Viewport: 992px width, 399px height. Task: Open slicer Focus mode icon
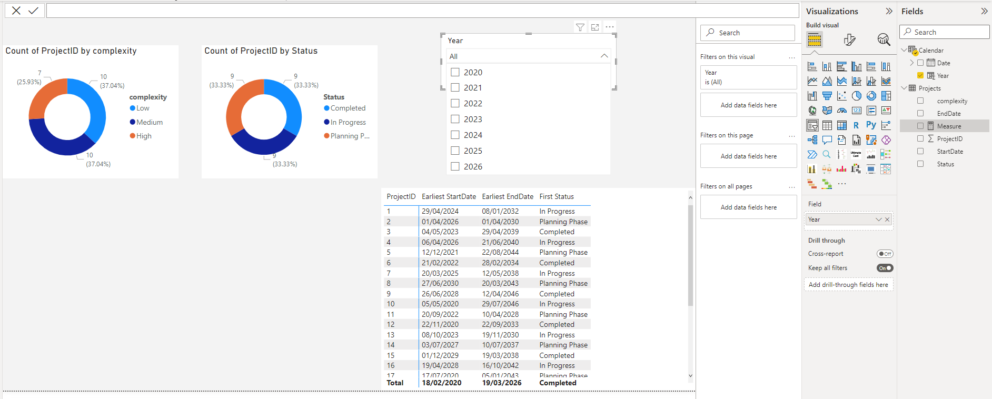tap(595, 27)
